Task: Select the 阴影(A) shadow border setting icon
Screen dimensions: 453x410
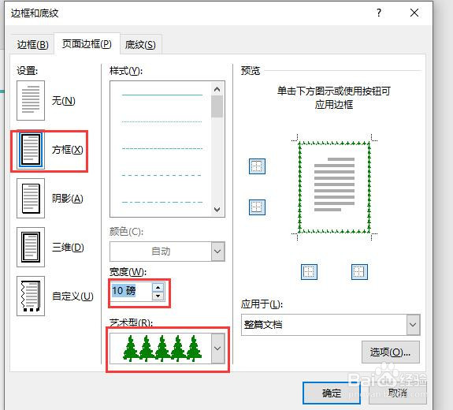Action: click(31, 198)
